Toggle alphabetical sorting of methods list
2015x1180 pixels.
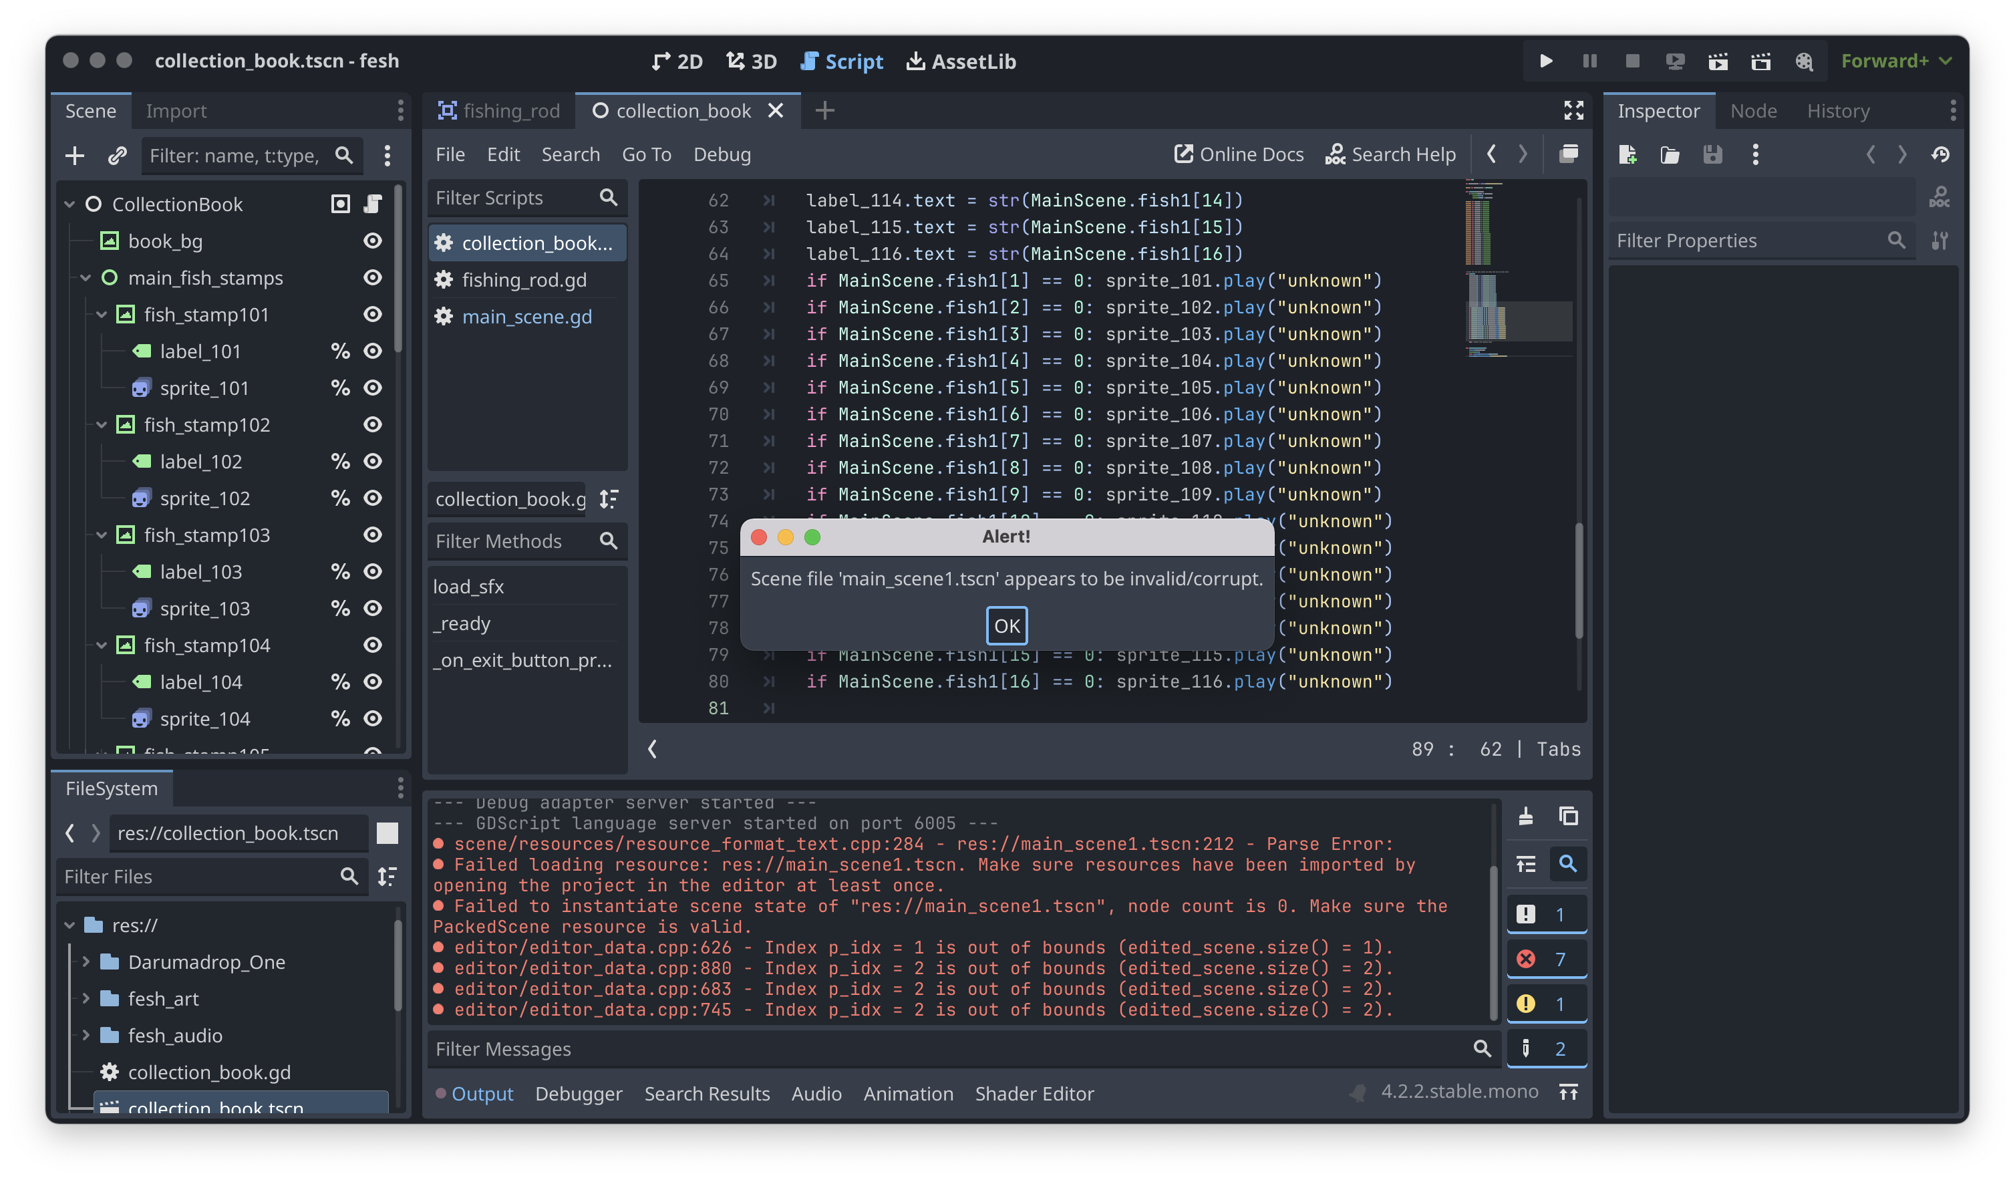coord(609,499)
